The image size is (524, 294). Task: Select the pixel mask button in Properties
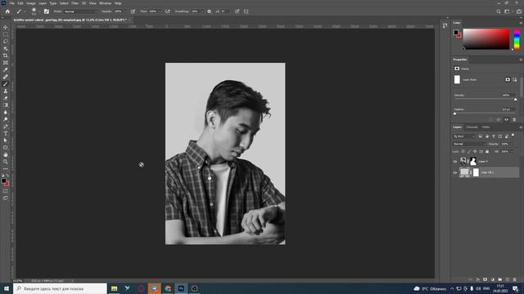(x=508, y=80)
